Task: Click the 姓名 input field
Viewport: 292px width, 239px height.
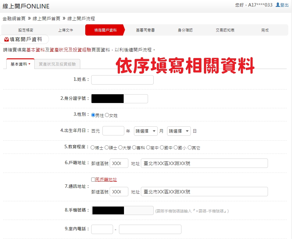Action: 122,80
